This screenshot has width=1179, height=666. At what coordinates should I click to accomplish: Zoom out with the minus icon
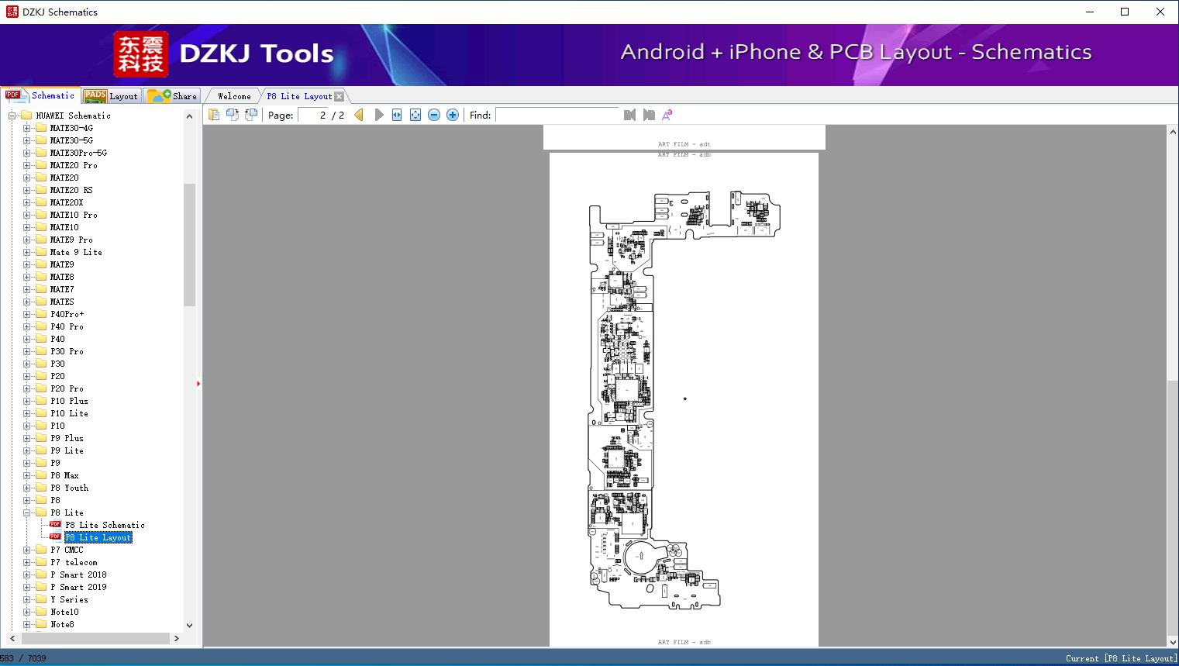pos(434,115)
